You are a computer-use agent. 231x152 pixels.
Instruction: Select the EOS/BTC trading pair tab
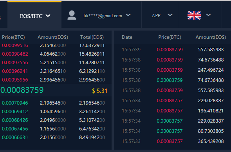pos(34,14)
